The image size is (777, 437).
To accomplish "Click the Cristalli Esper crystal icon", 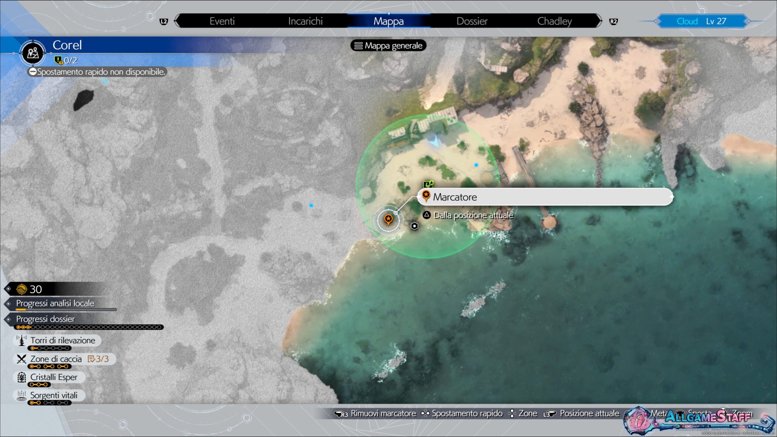I will (x=21, y=377).
